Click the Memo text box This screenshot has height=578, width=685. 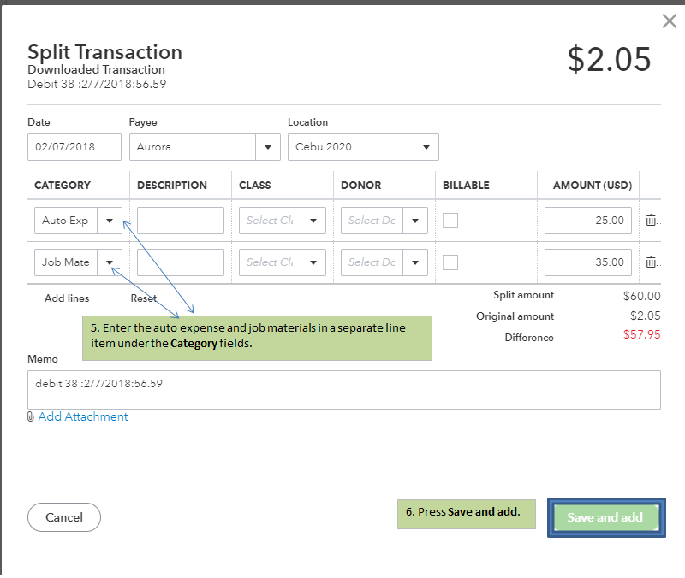tap(343, 390)
